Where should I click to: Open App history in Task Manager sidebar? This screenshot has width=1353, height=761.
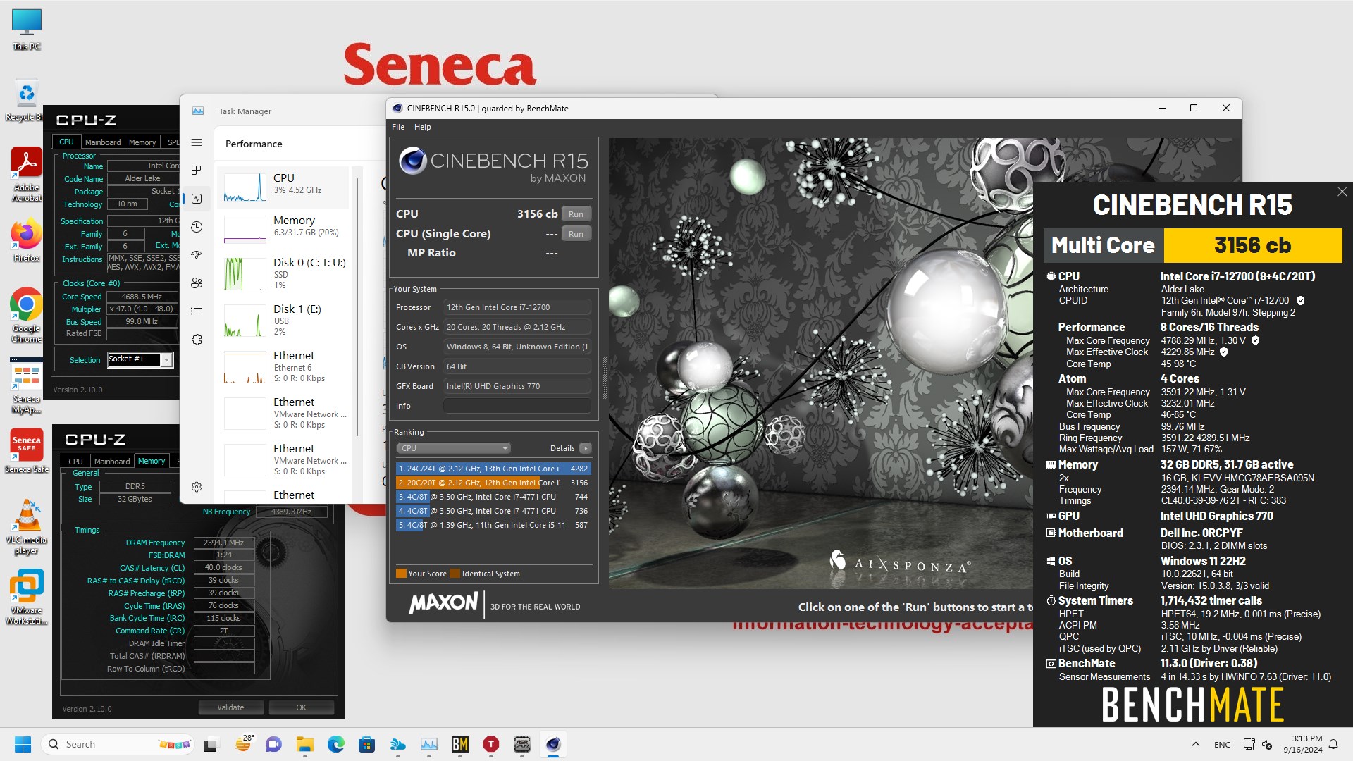197,227
